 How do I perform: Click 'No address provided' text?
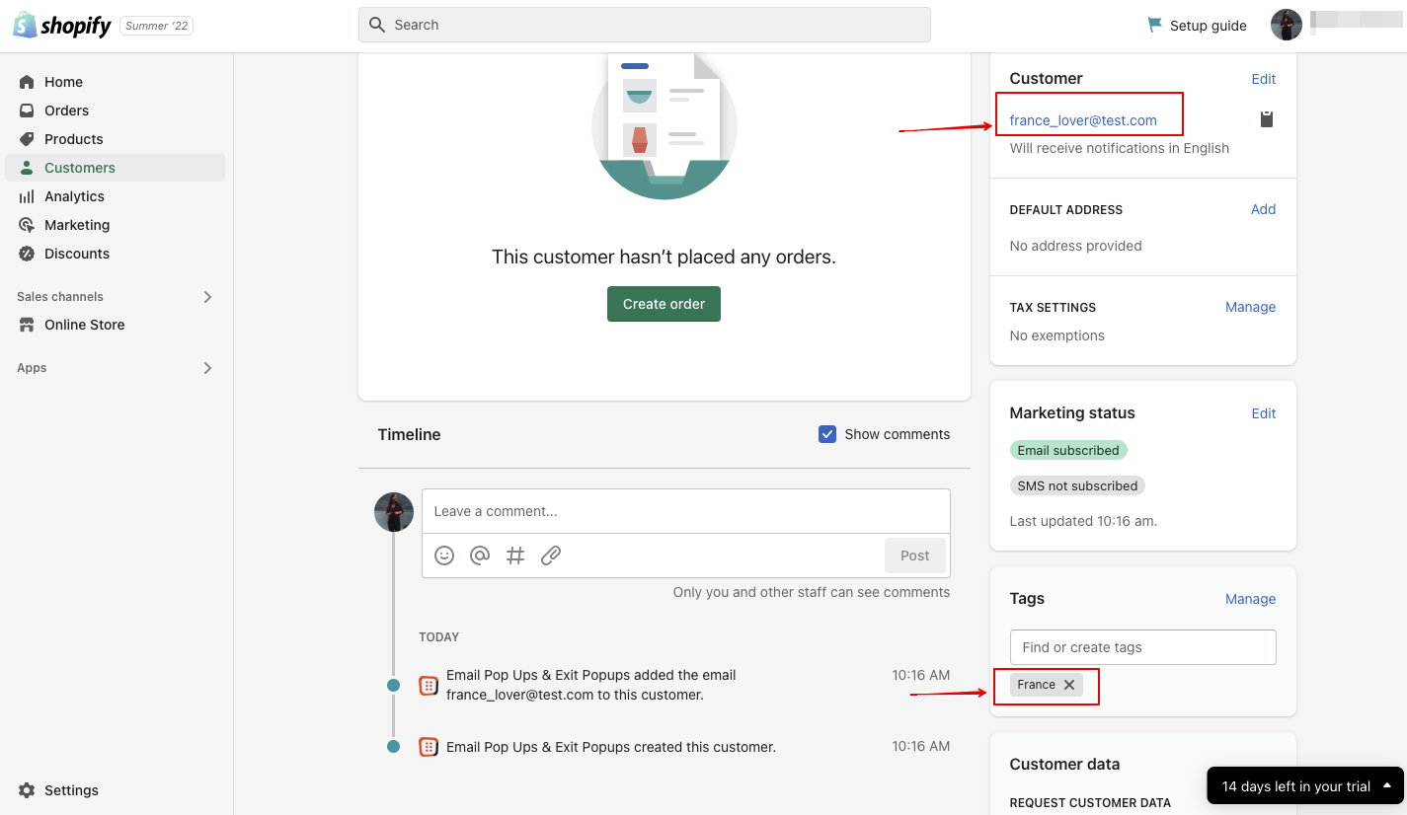click(x=1075, y=246)
